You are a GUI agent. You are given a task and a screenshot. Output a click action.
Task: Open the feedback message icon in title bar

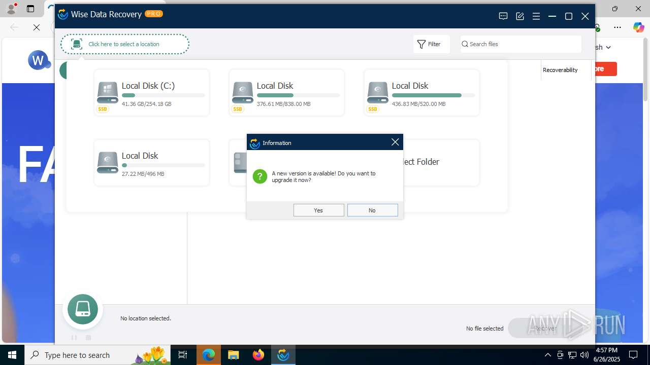coord(503,16)
